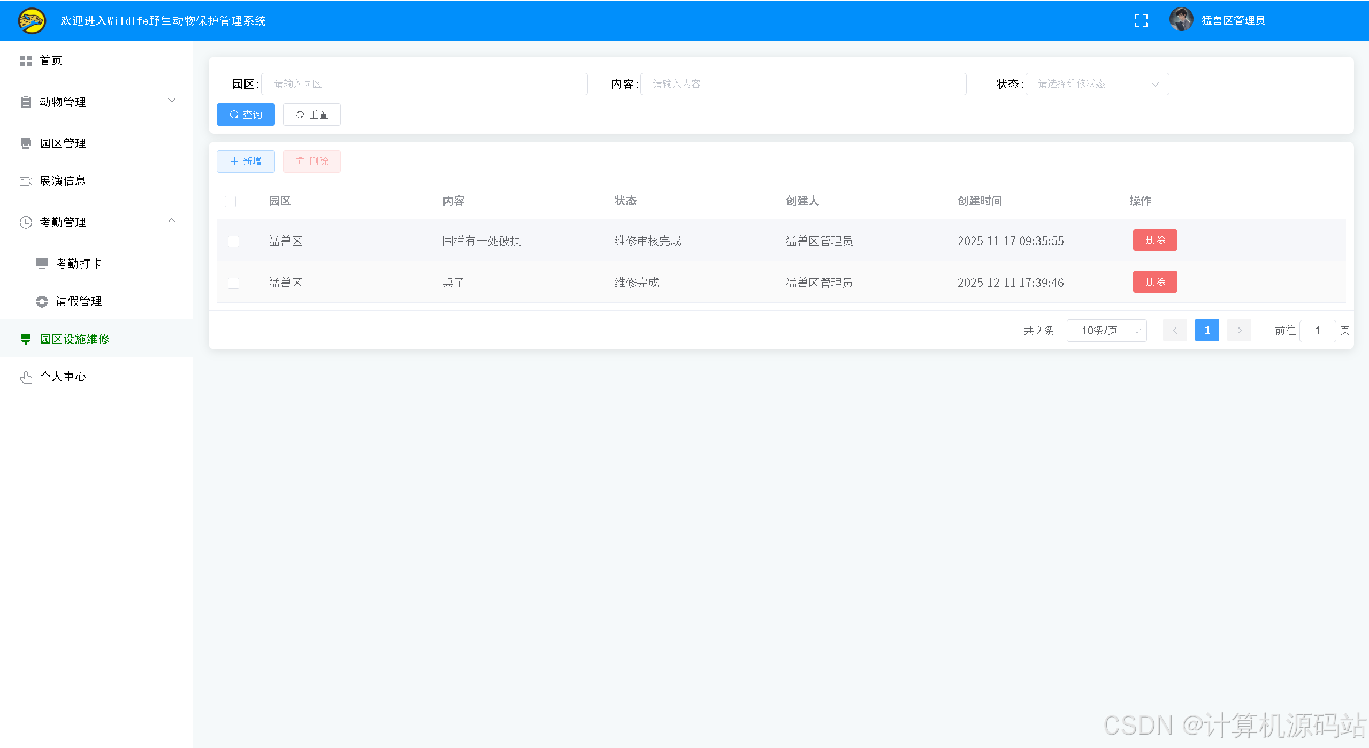The width and height of the screenshot is (1369, 748).
Task: Click the 展演信息 camera icon
Action: [26, 181]
